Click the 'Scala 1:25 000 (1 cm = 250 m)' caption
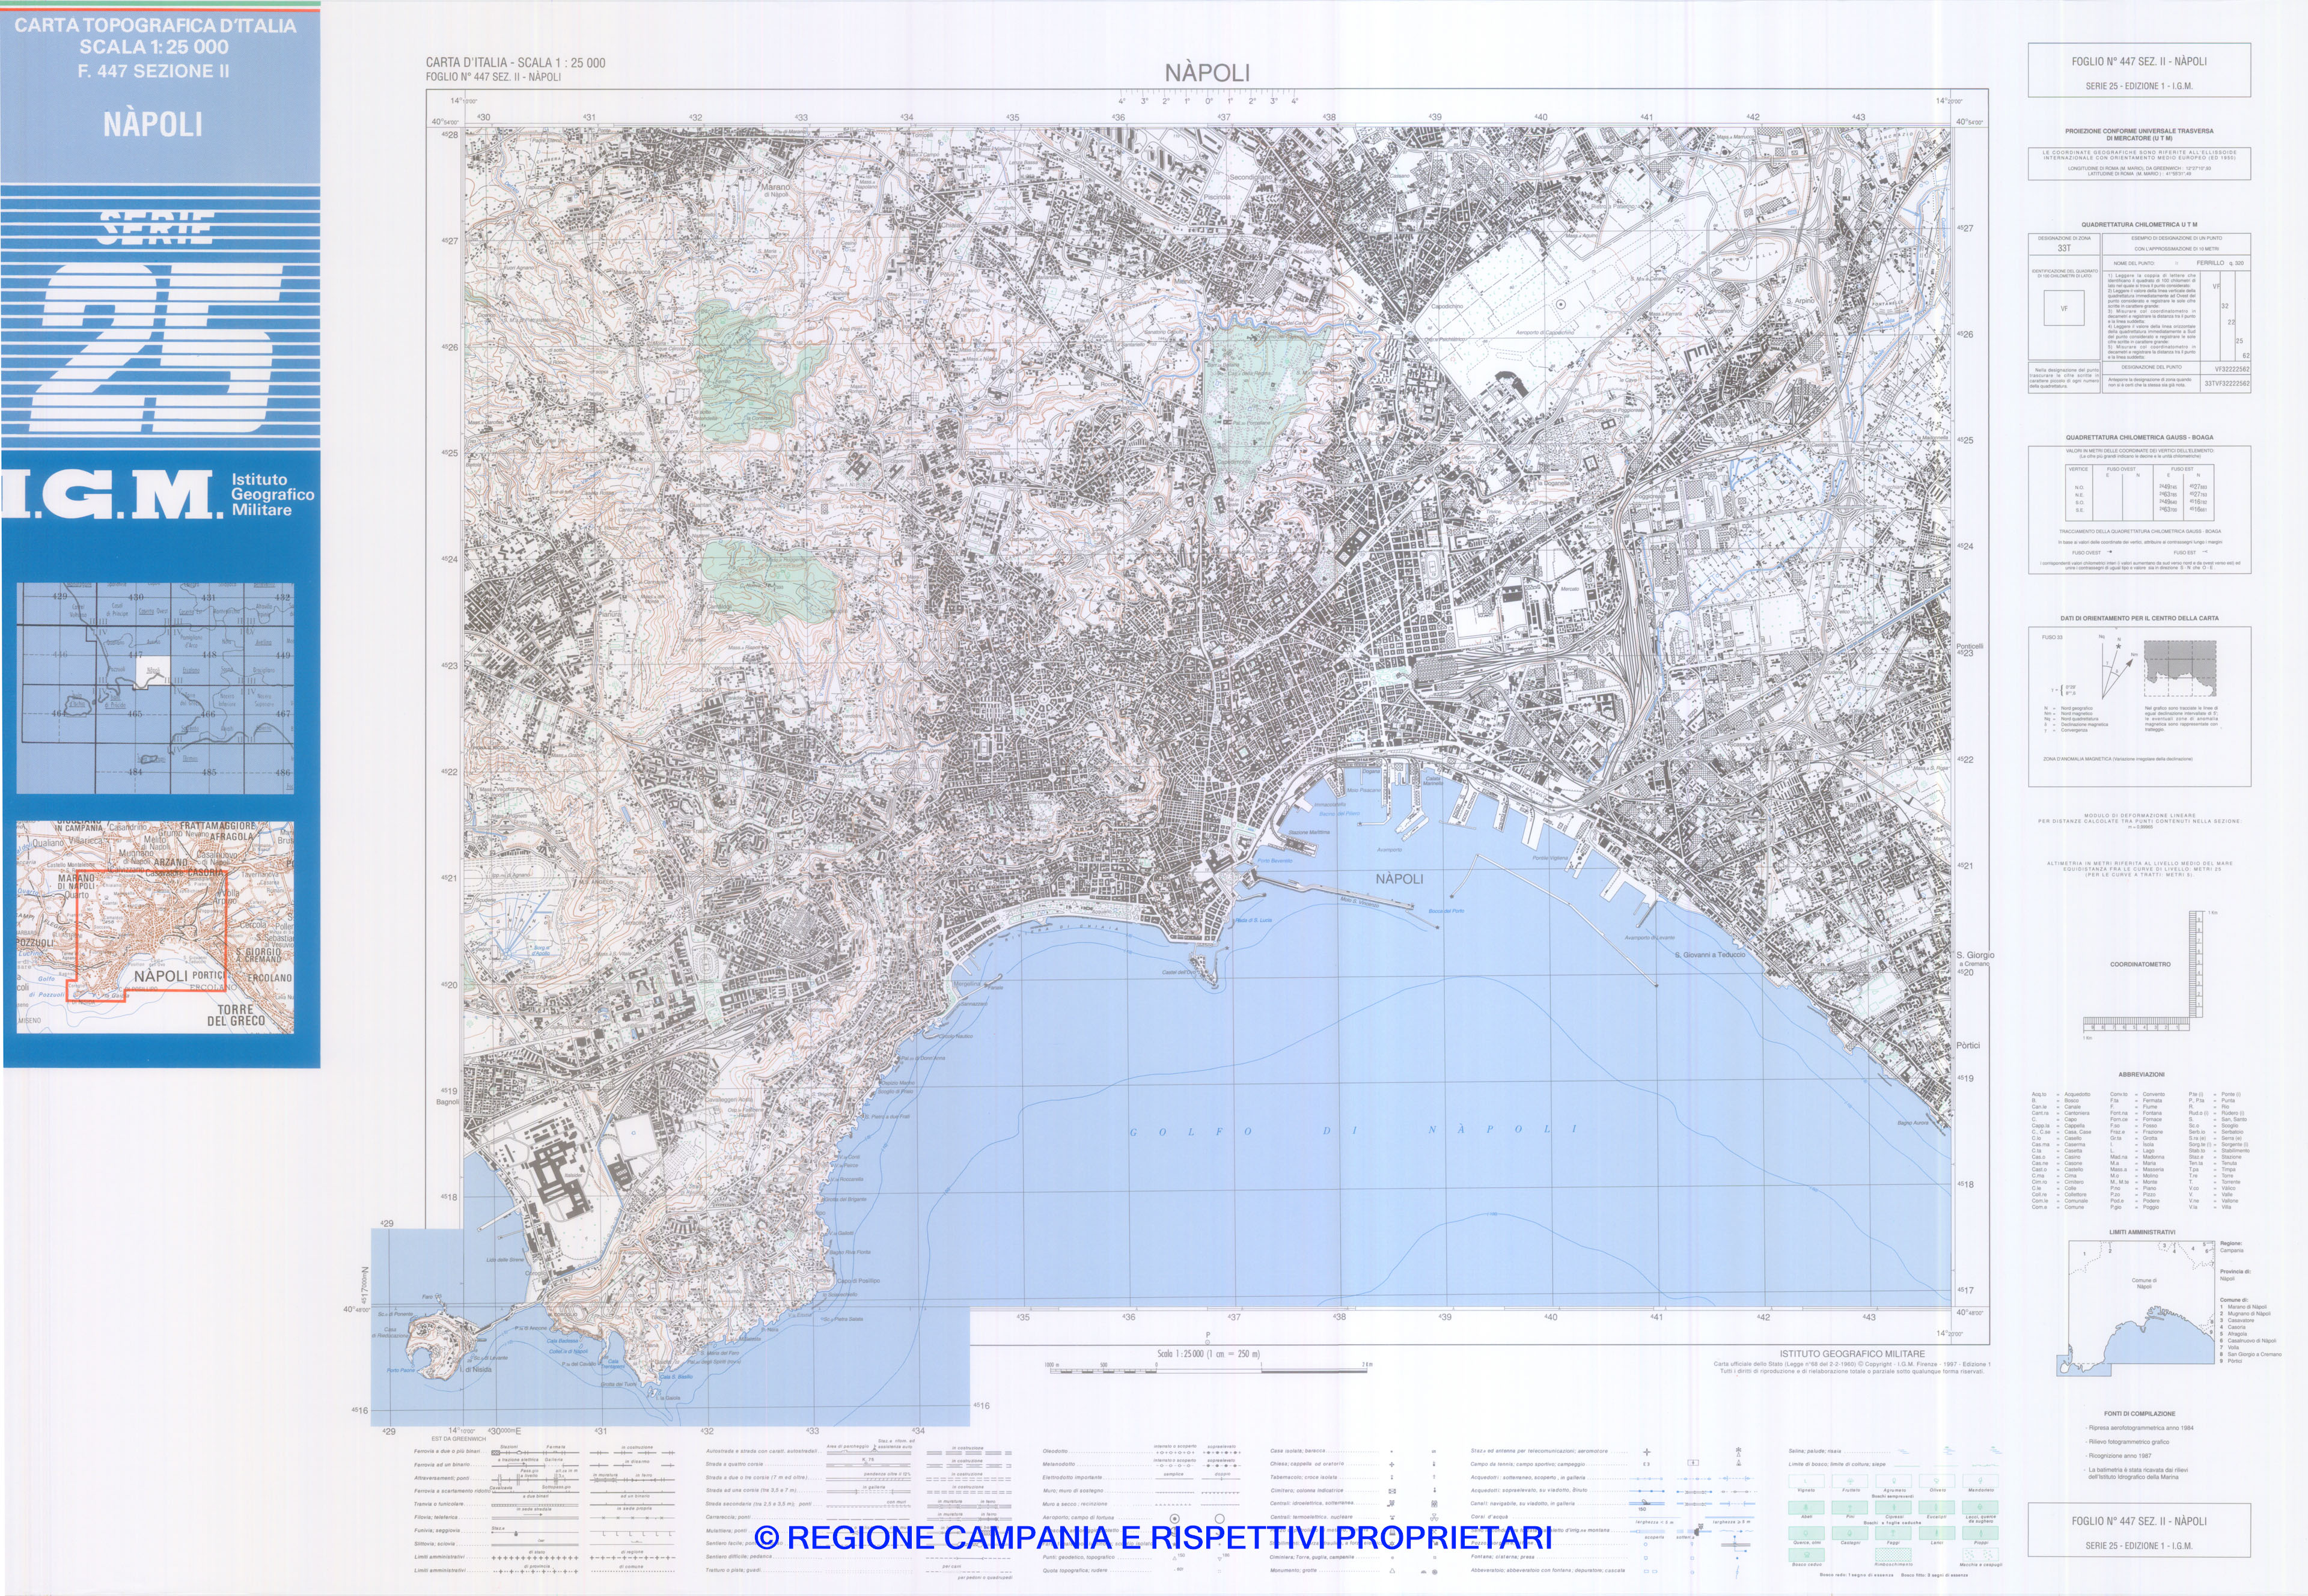The height and width of the screenshot is (1596, 2308). click(1208, 1354)
